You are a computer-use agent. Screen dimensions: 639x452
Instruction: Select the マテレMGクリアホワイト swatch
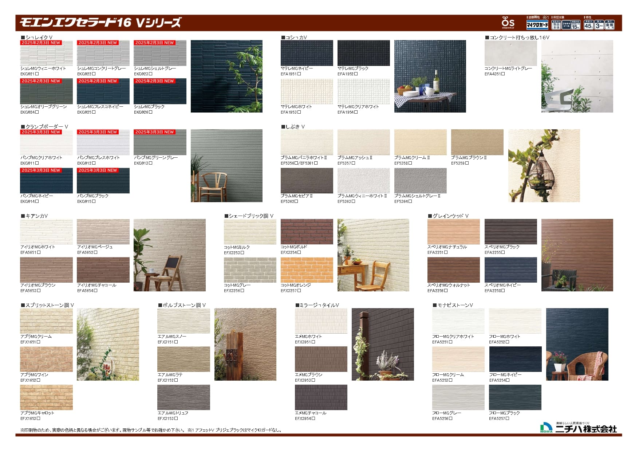tap(363, 91)
